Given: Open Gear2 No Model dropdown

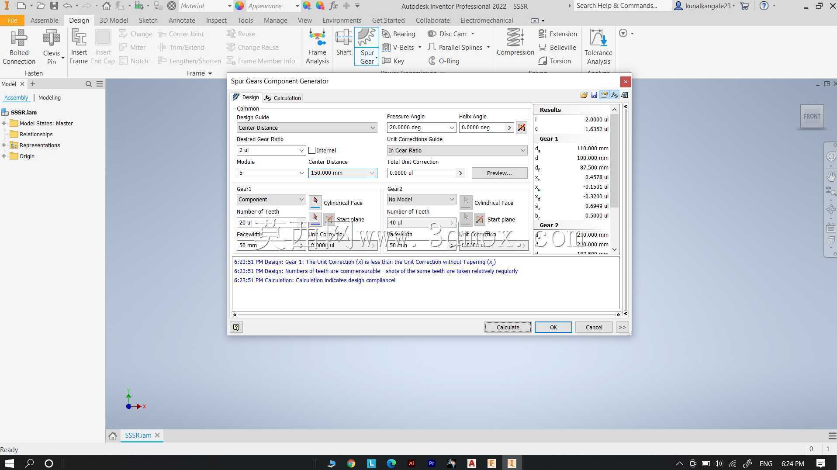Looking at the screenshot, I should point(421,199).
